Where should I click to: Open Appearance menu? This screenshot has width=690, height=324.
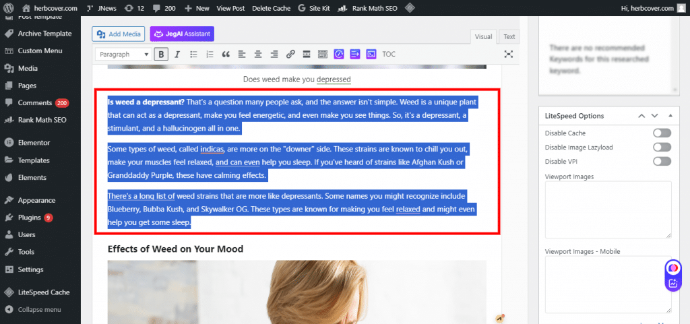pyautogui.click(x=40, y=200)
